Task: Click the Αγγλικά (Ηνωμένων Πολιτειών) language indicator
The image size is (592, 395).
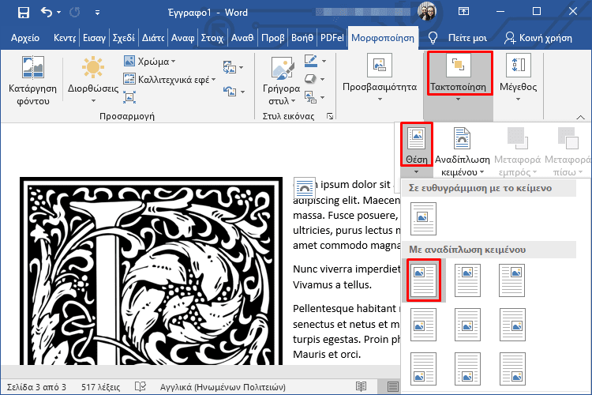Action: 223,387
